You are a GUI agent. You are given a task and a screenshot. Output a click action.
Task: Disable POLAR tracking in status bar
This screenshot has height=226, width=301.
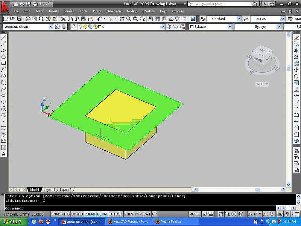(90, 214)
